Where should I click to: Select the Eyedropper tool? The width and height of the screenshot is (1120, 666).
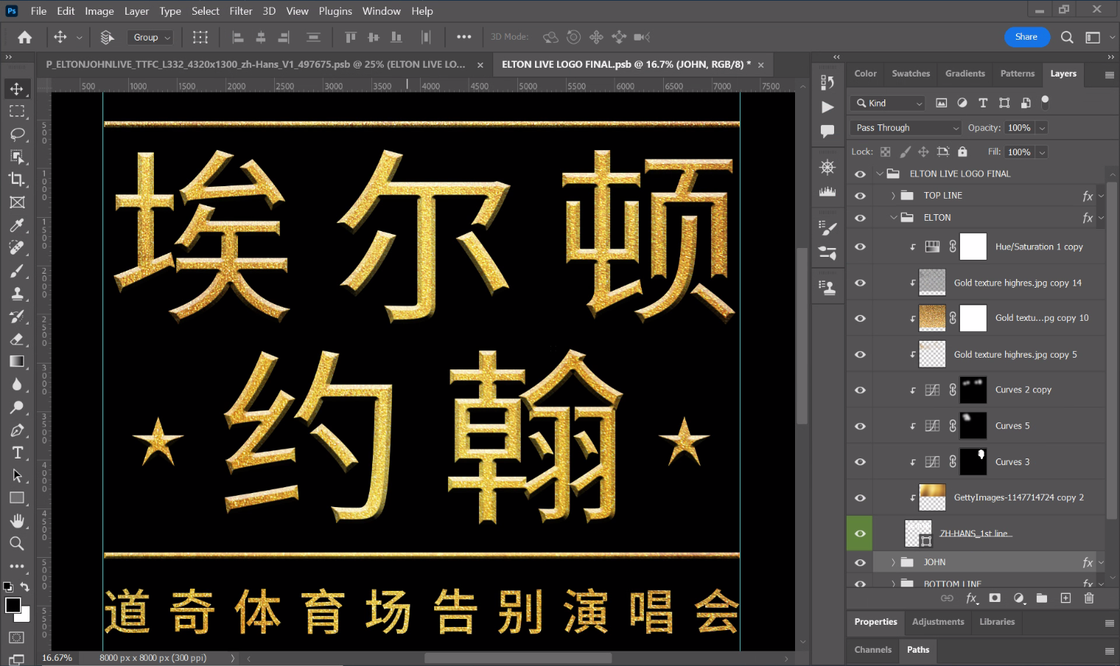point(16,225)
